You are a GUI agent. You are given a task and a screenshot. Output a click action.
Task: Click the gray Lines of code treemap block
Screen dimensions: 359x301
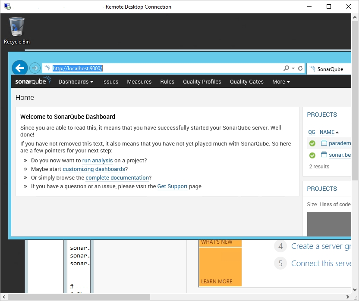click(329, 224)
